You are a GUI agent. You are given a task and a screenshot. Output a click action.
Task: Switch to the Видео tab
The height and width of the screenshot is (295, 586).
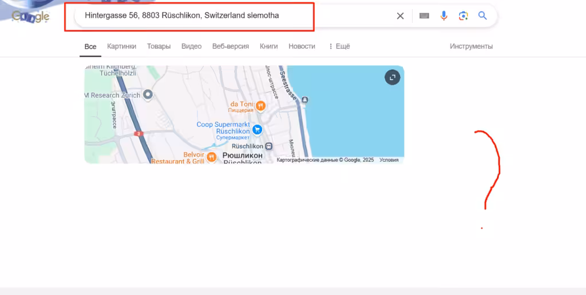point(191,46)
